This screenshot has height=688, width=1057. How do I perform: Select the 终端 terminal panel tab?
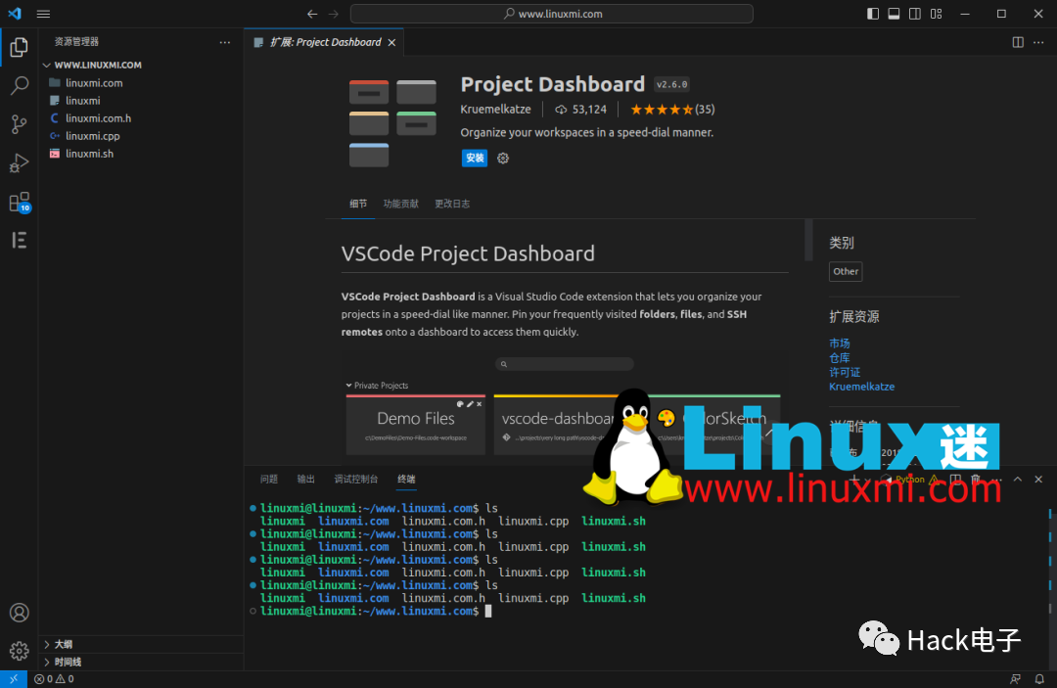click(406, 480)
